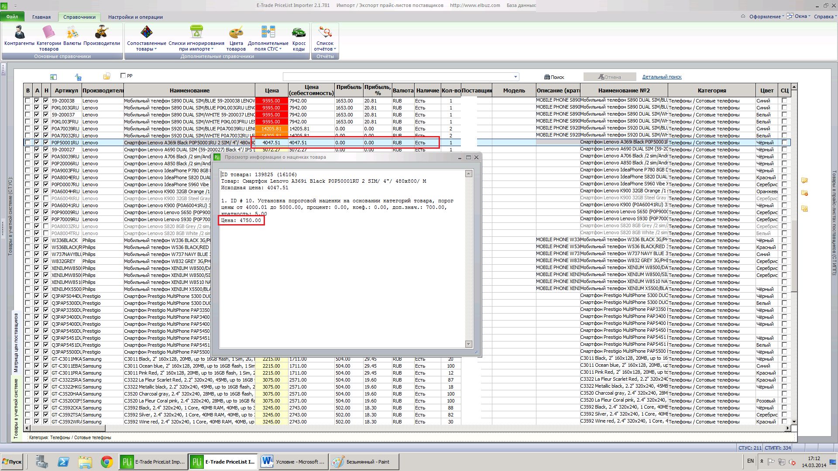838x471 pixels.
Task: Click the bottom folder icon on right sidebar
Action: pyautogui.click(x=804, y=208)
